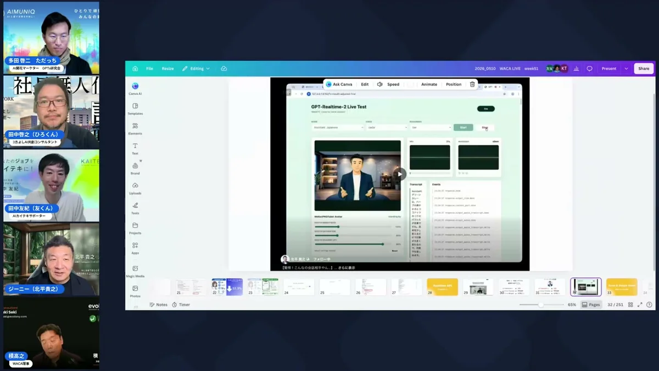Click Speed in the floating toolbar
Screen dimensions: 659x371
click(393, 84)
